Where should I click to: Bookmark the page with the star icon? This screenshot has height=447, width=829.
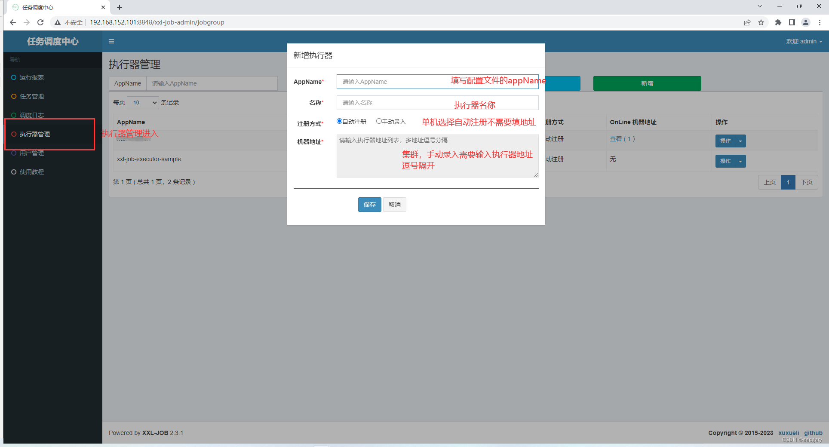click(761, 22)
